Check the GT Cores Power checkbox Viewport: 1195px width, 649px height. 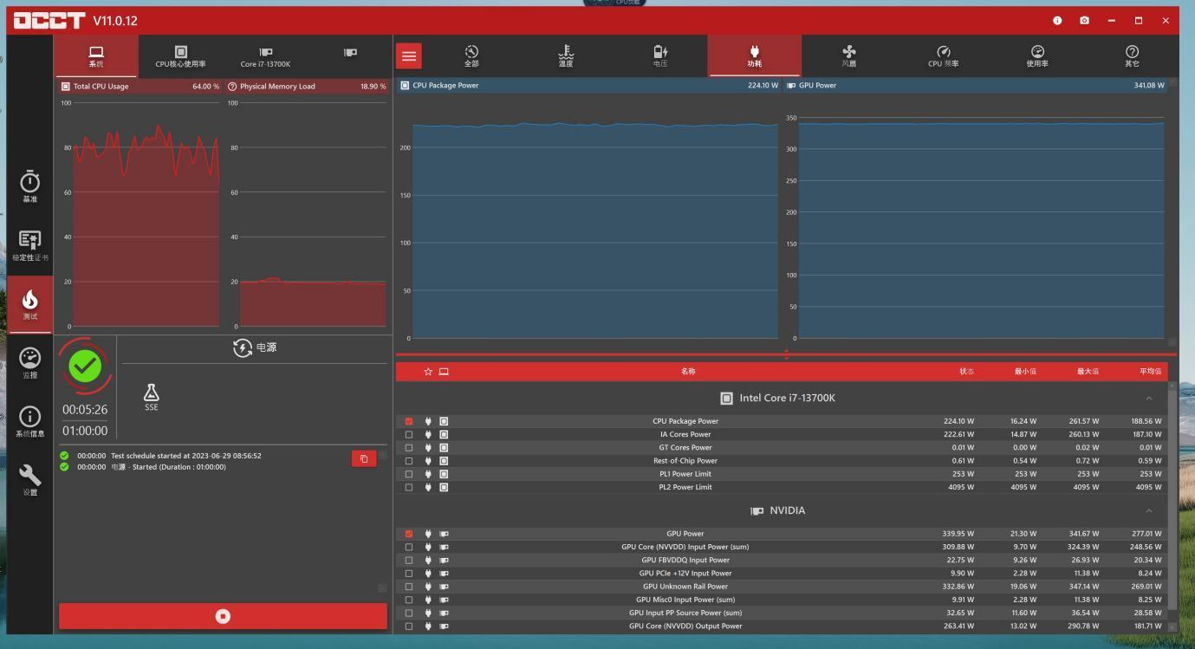(x=409, y=448)
